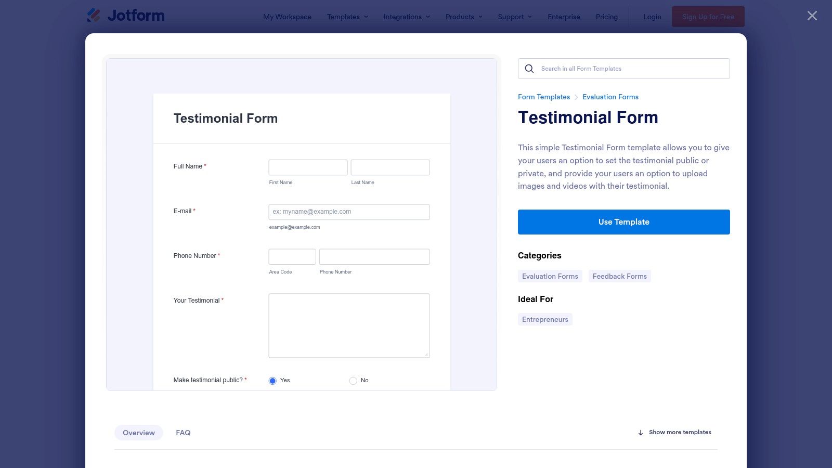Open My Workspace
This screenshot has width=832, height=468.
[287, 17]
